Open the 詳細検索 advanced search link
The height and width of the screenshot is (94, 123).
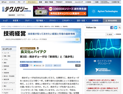tap(118, 34)
